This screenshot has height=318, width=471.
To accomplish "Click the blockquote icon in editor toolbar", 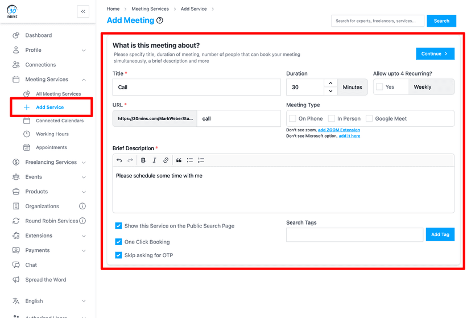I will tap(179, 160).
